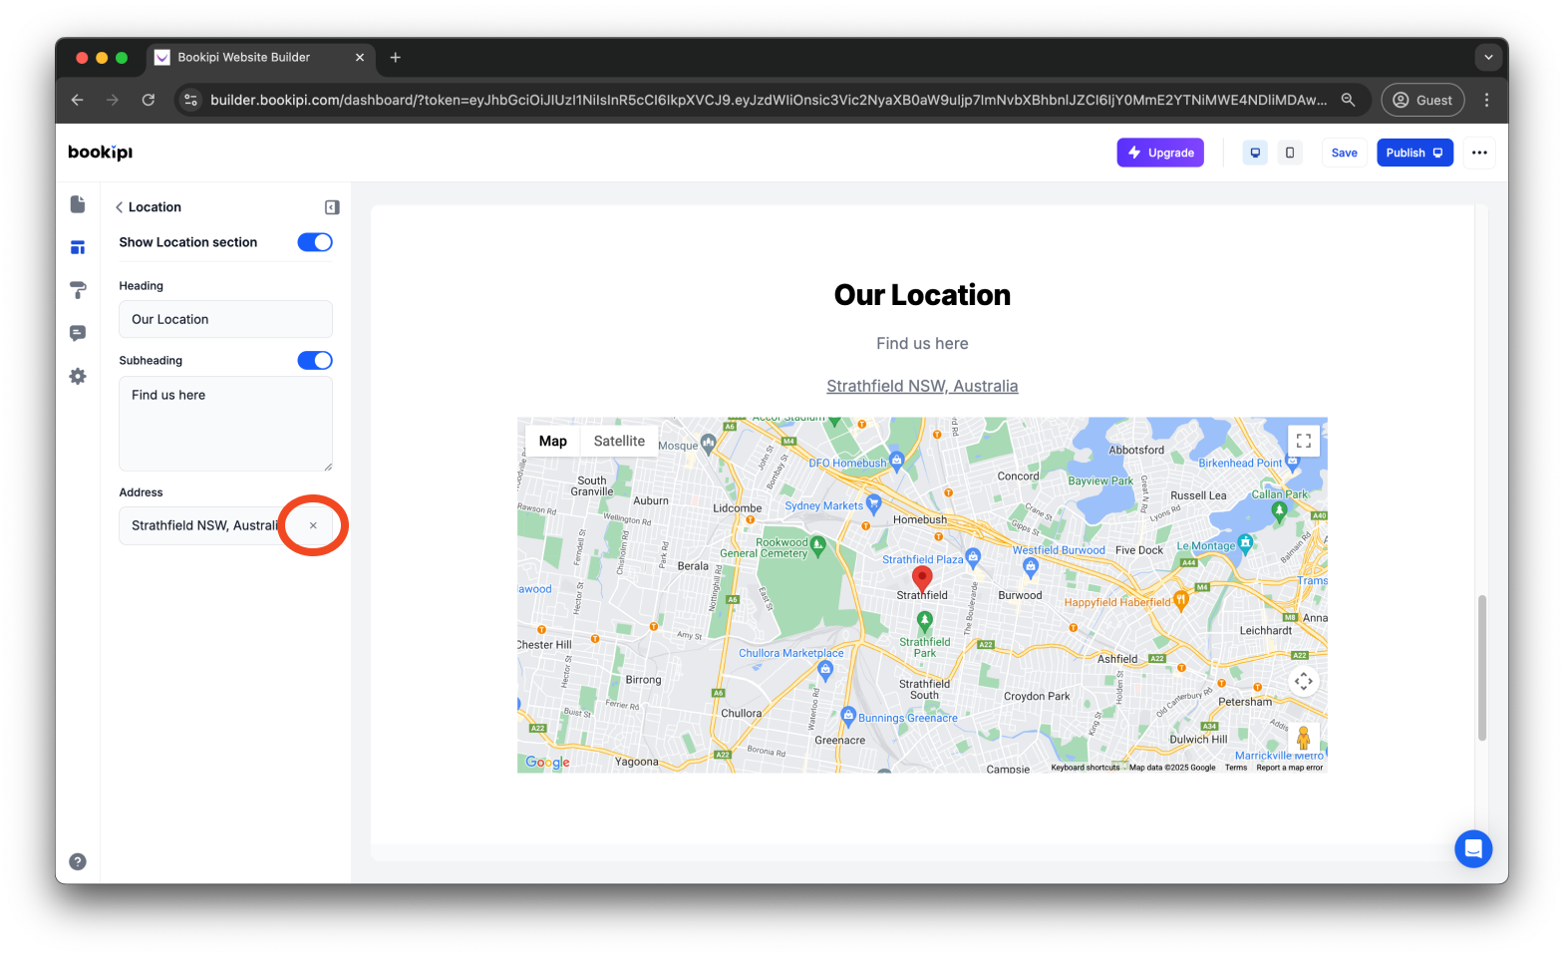The image size is (1564, 957).
Task: Toggle the Subheading switch
Action: 315,361
